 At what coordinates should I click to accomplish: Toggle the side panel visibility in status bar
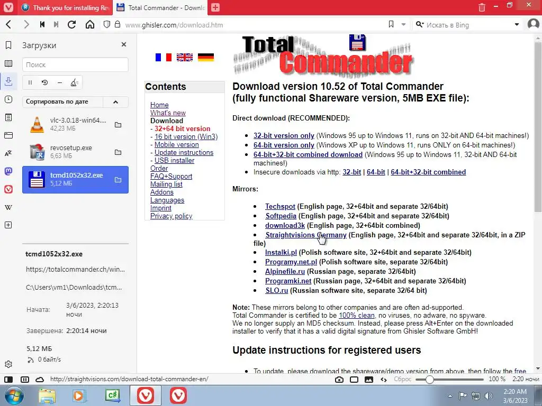[x=8, y=379]
